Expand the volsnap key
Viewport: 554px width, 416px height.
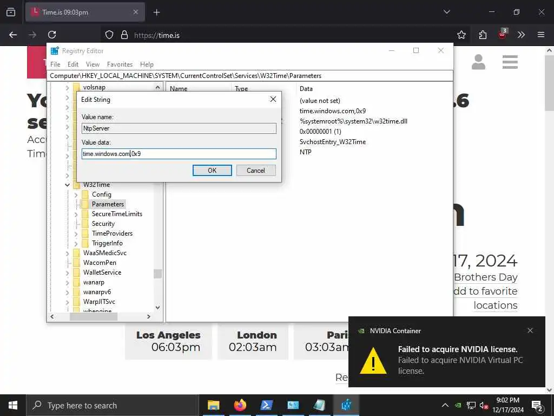coord(68,87)
